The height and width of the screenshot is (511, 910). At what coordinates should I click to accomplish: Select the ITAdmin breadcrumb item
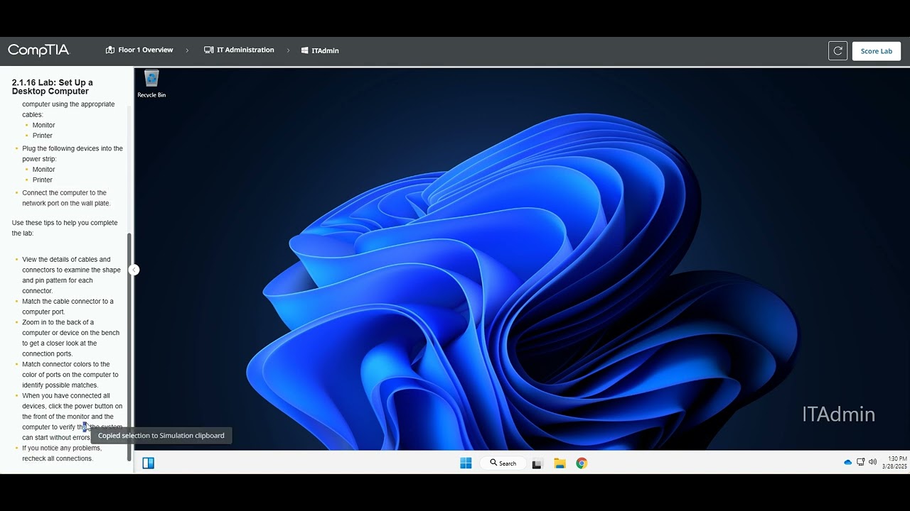(320, 50)
